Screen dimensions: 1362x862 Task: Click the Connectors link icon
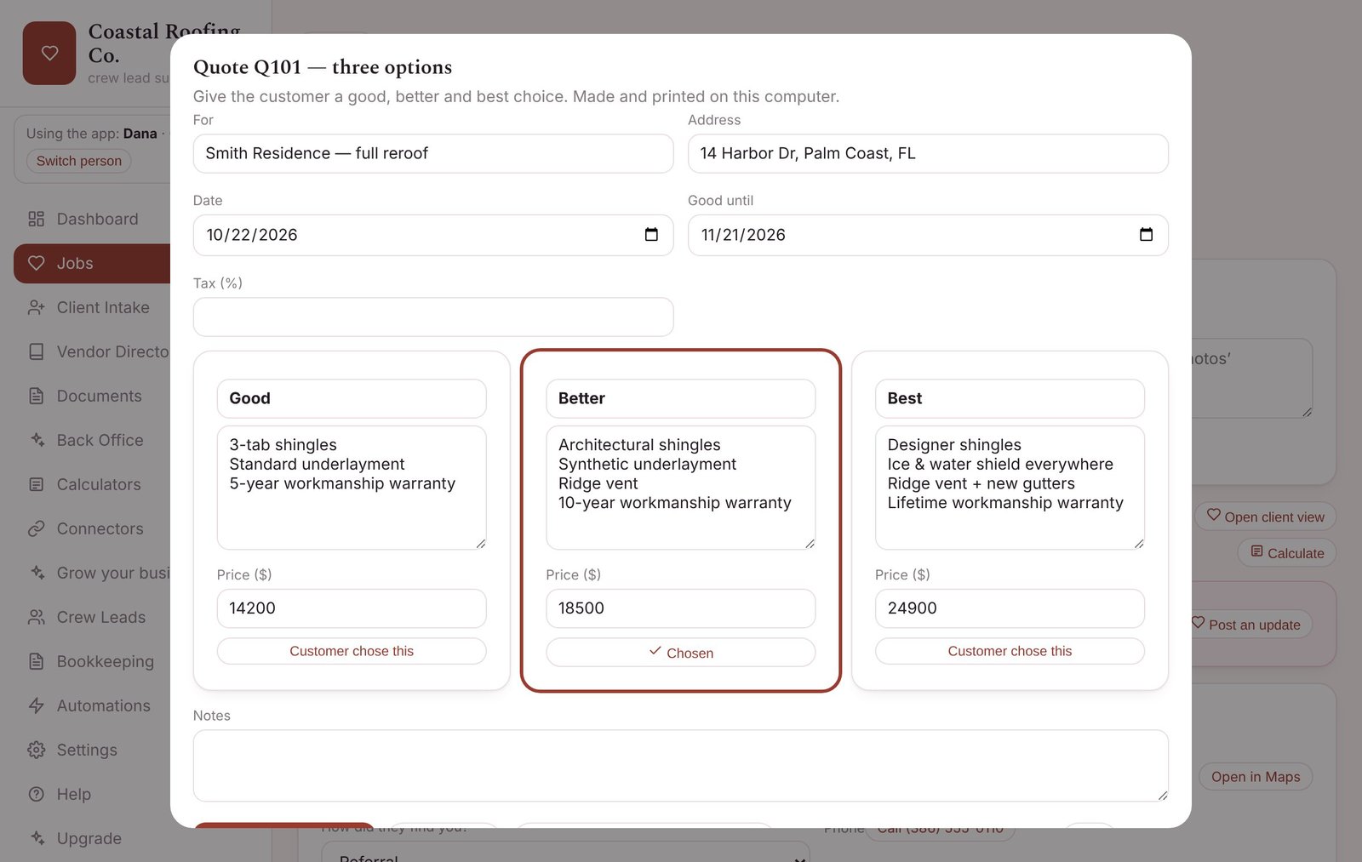point(36,528)
